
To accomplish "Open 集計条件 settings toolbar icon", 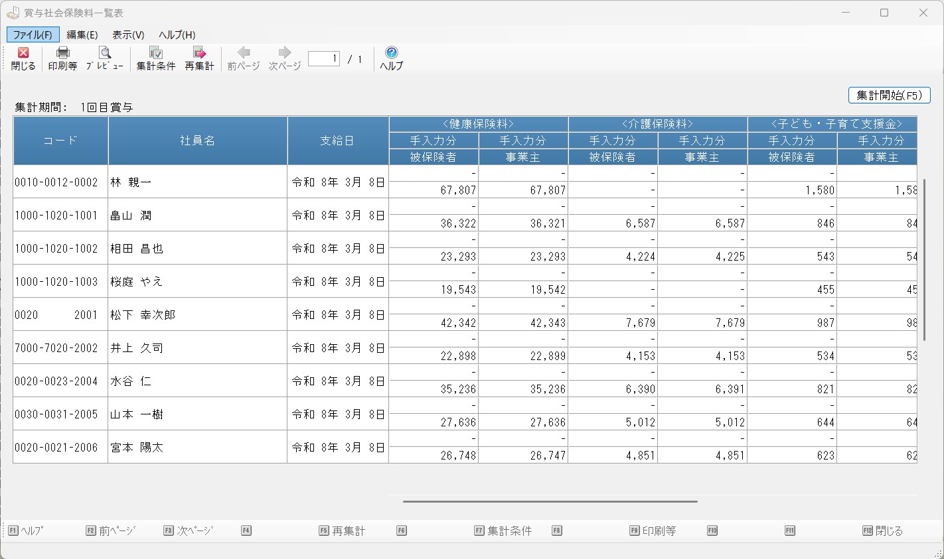I will point(156,53).
